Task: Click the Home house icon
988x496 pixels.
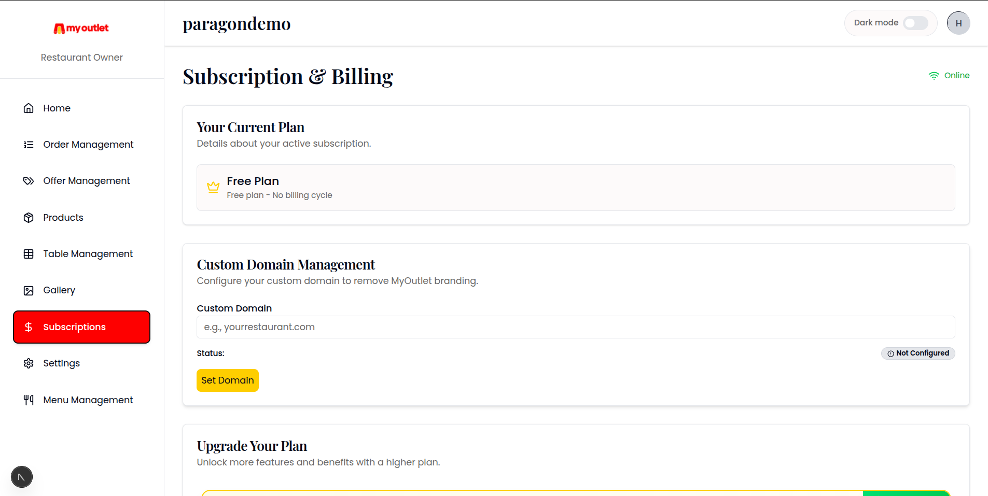Action: coord(29,108)
